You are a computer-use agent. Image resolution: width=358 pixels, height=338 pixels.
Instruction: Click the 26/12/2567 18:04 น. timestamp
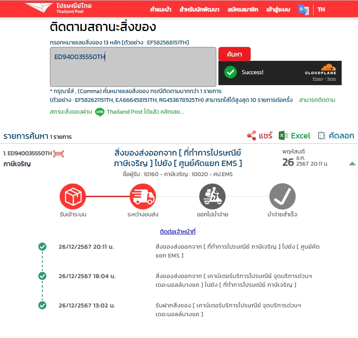pos(87,276)
